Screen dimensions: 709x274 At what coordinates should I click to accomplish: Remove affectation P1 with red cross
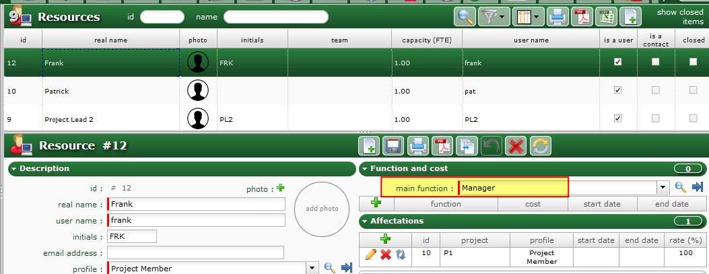click(x=386, y=254)
